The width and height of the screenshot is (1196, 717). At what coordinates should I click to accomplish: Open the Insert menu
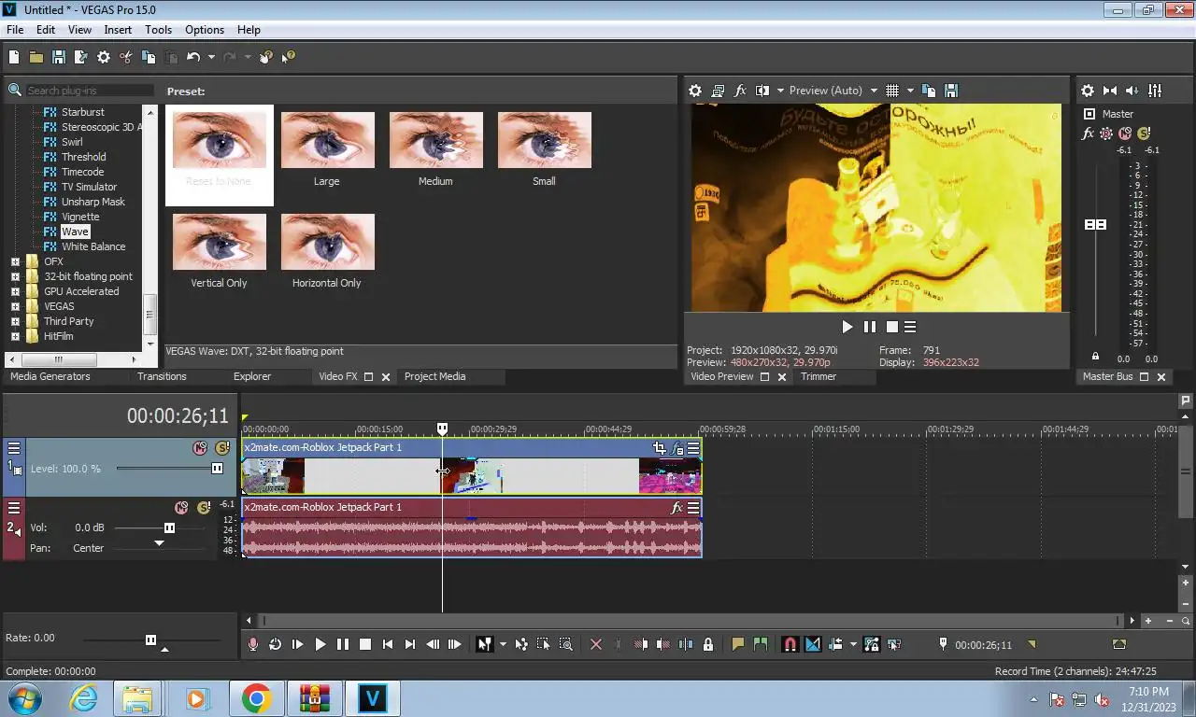pos(118,30)
